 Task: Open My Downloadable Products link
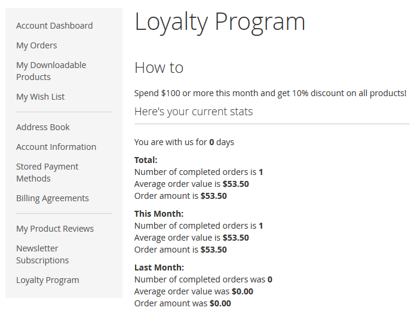pyautogui.click(x=51, y=71)
